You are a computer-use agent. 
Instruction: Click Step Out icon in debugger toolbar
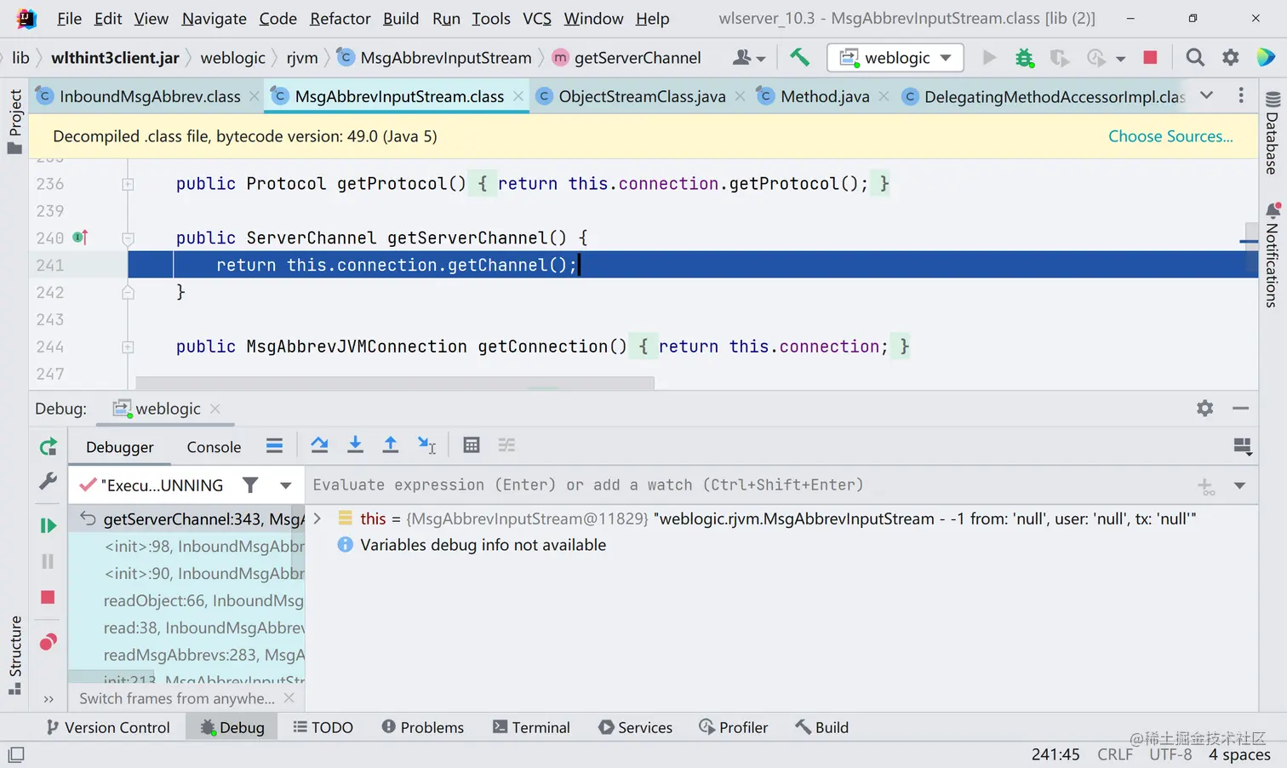pyautogui.click(x=391, y=444)
